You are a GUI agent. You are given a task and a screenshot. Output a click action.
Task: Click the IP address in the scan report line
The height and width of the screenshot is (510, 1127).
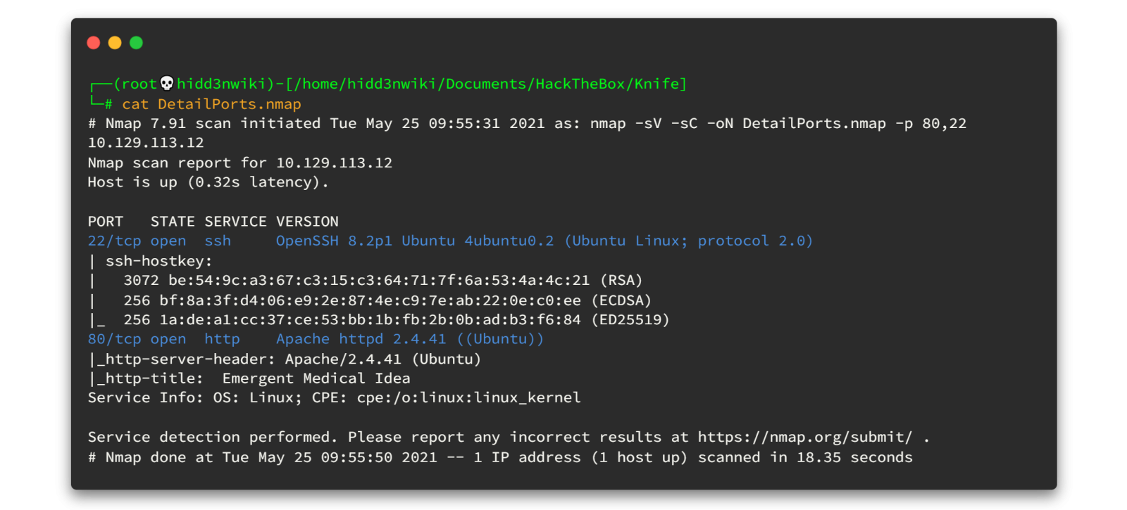tap(334, 162)
